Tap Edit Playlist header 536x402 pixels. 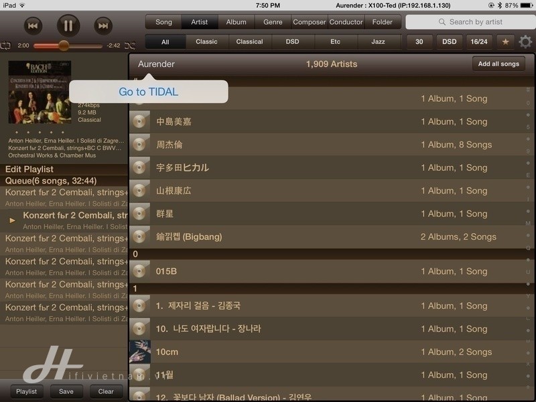(64, 170)
